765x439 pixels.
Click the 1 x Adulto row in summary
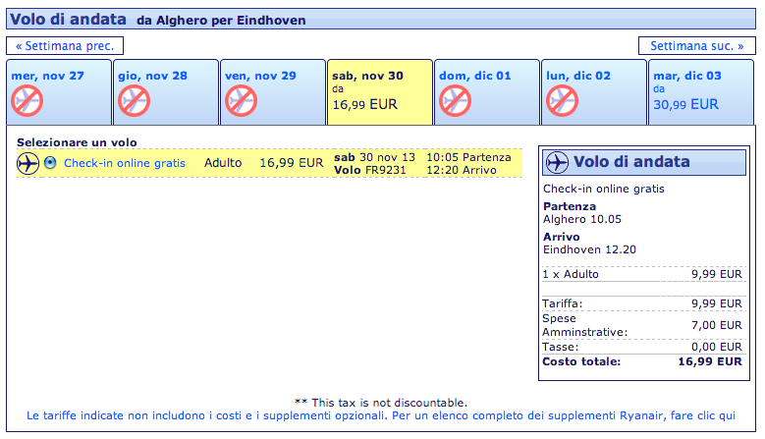[642, 274]
